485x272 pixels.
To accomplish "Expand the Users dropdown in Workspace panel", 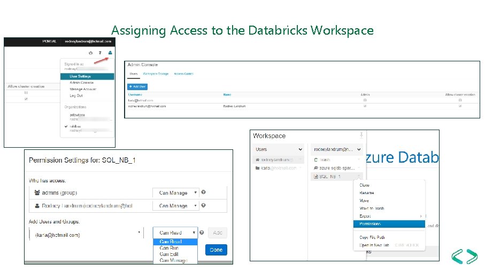I will [x=279, y=149].
